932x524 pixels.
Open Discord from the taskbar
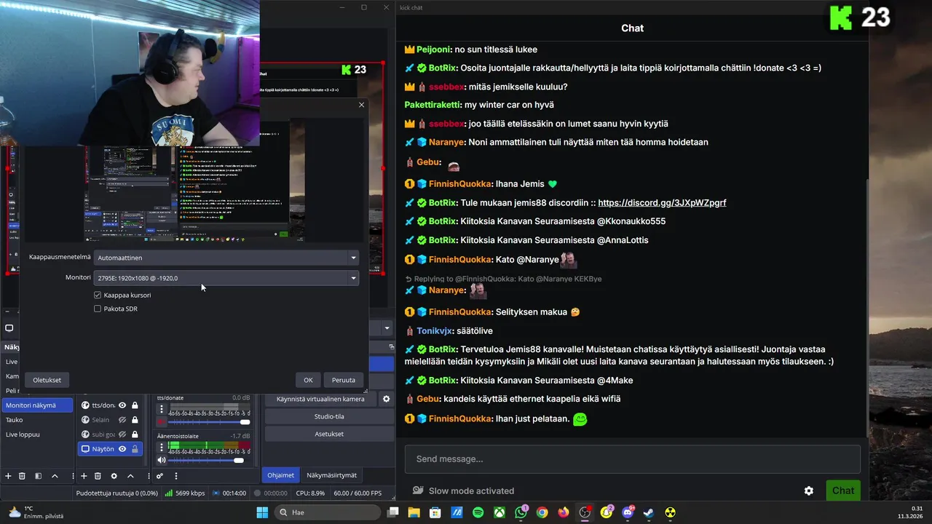pyautogui.click(x=628, y=512)
